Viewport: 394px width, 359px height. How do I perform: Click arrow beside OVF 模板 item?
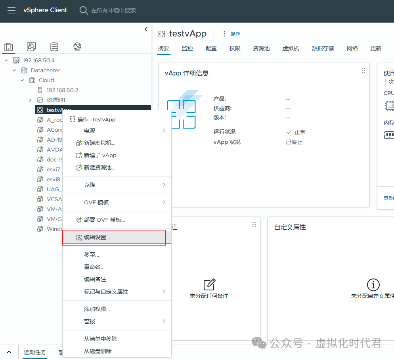coord(164,202)
